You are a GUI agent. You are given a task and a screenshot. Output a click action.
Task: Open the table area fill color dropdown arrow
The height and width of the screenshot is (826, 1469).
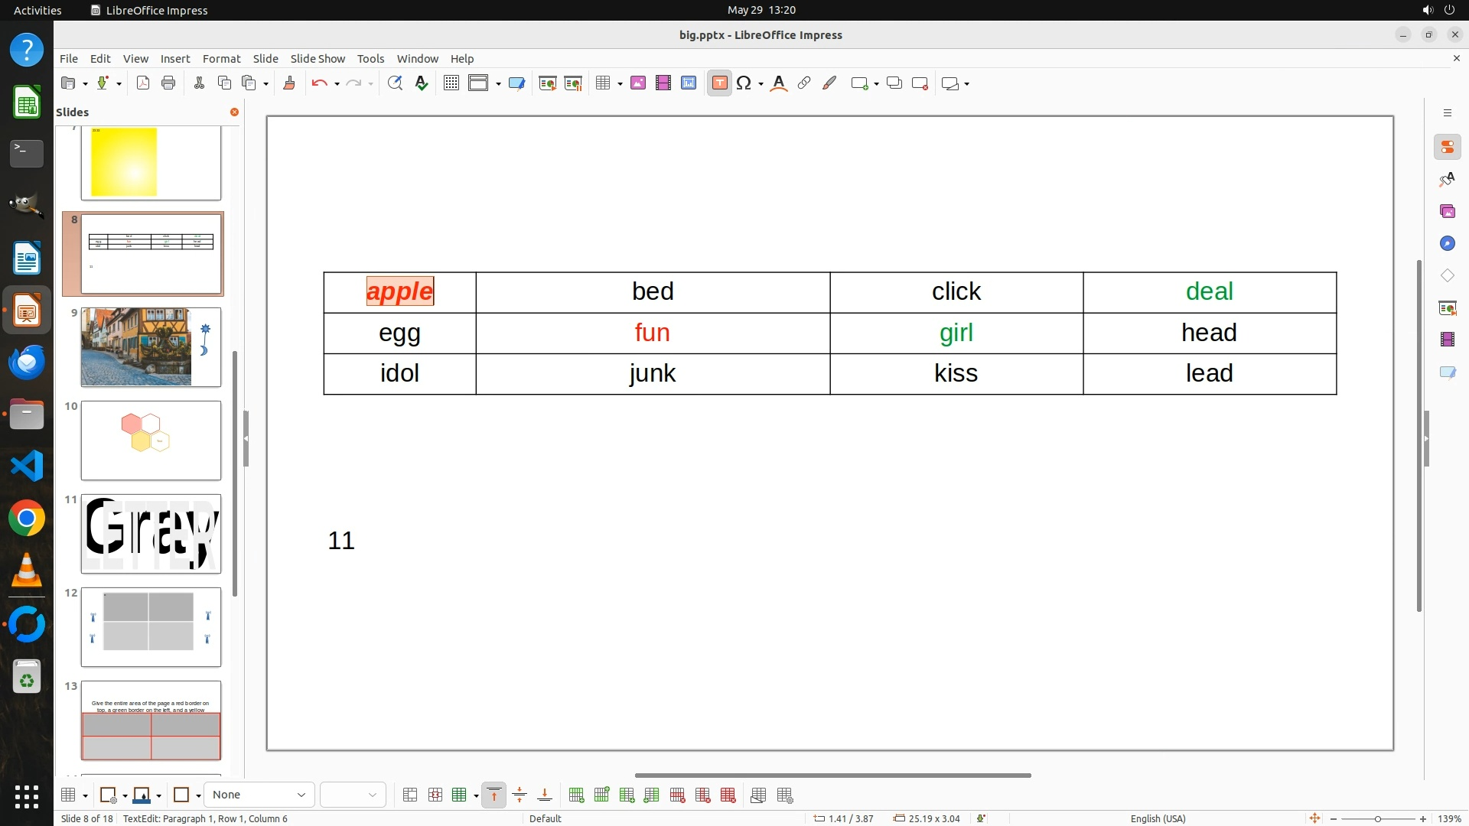[x=158, y=795]
